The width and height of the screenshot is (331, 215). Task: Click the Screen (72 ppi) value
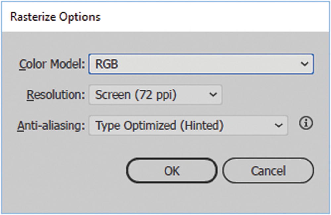pyautogui.click(x=136, y=95)
